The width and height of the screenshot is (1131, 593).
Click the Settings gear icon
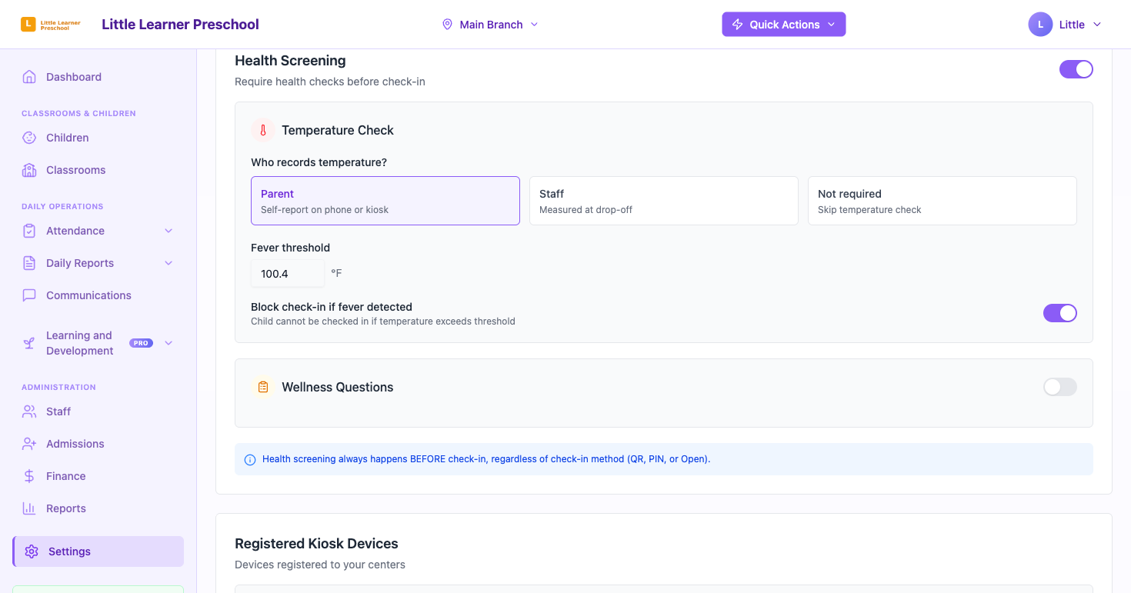pyautogui.click(x=32, y=551)
